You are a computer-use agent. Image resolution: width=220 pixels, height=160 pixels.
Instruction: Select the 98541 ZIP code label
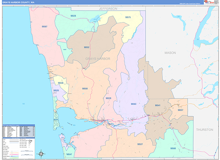point(158,105)
